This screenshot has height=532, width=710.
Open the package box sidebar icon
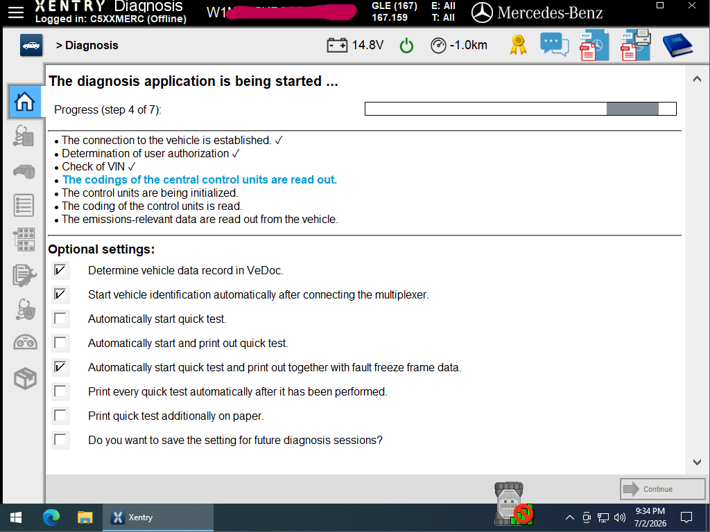(25, 378)
